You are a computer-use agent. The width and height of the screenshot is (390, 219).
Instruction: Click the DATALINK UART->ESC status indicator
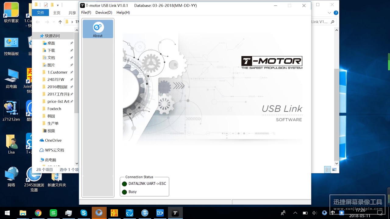[x=124, y=184]
